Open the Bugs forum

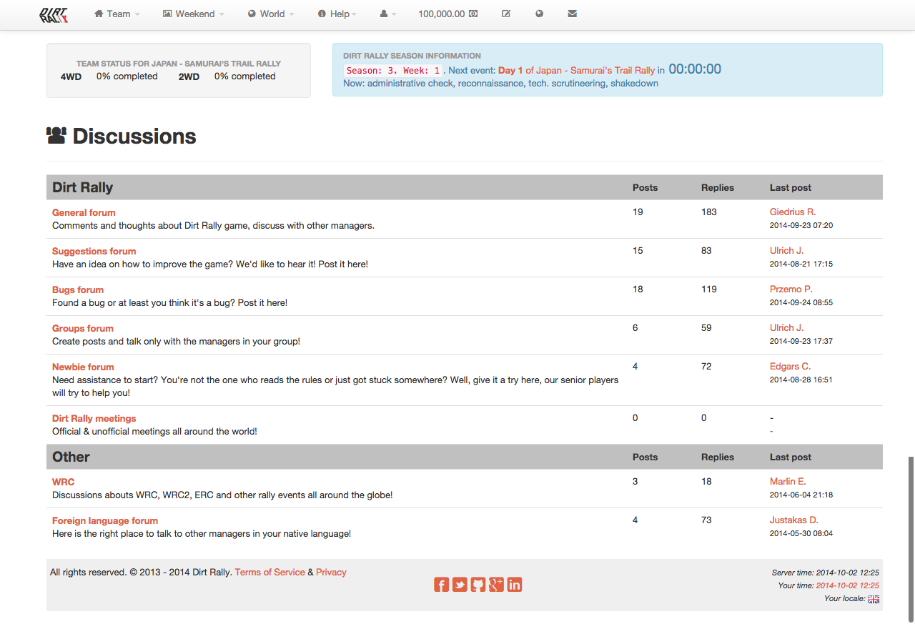click(x=78, y=289)
